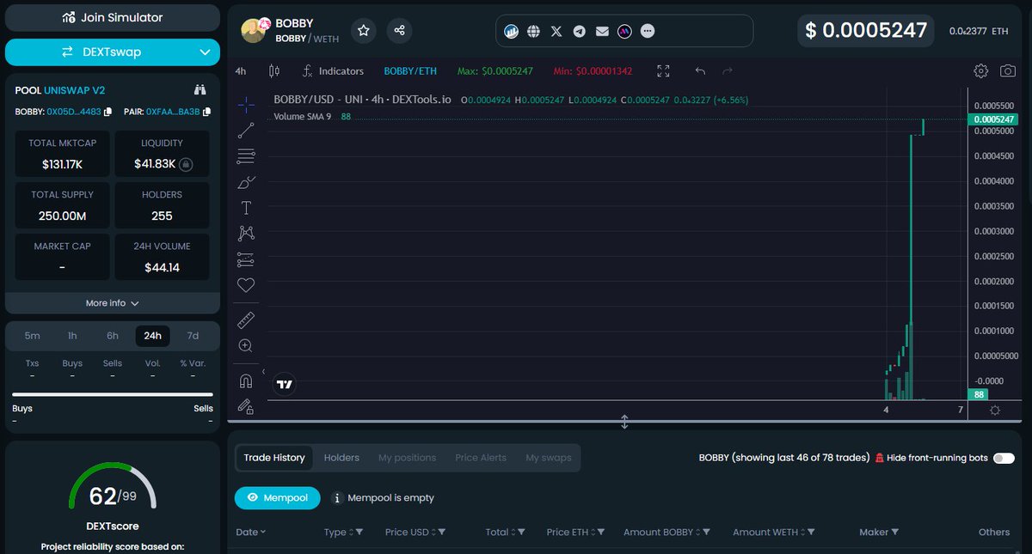Image resolution: width=1032 pixels, height=554 pixels.
Task: Select the brush drawing tool
Action: [x=246, y=182]
